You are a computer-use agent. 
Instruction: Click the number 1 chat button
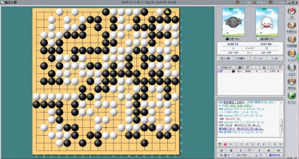point(236,144)
